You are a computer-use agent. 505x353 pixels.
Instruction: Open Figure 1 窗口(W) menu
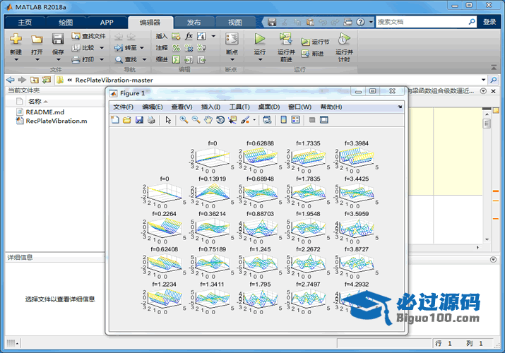(x=299, y=107)
